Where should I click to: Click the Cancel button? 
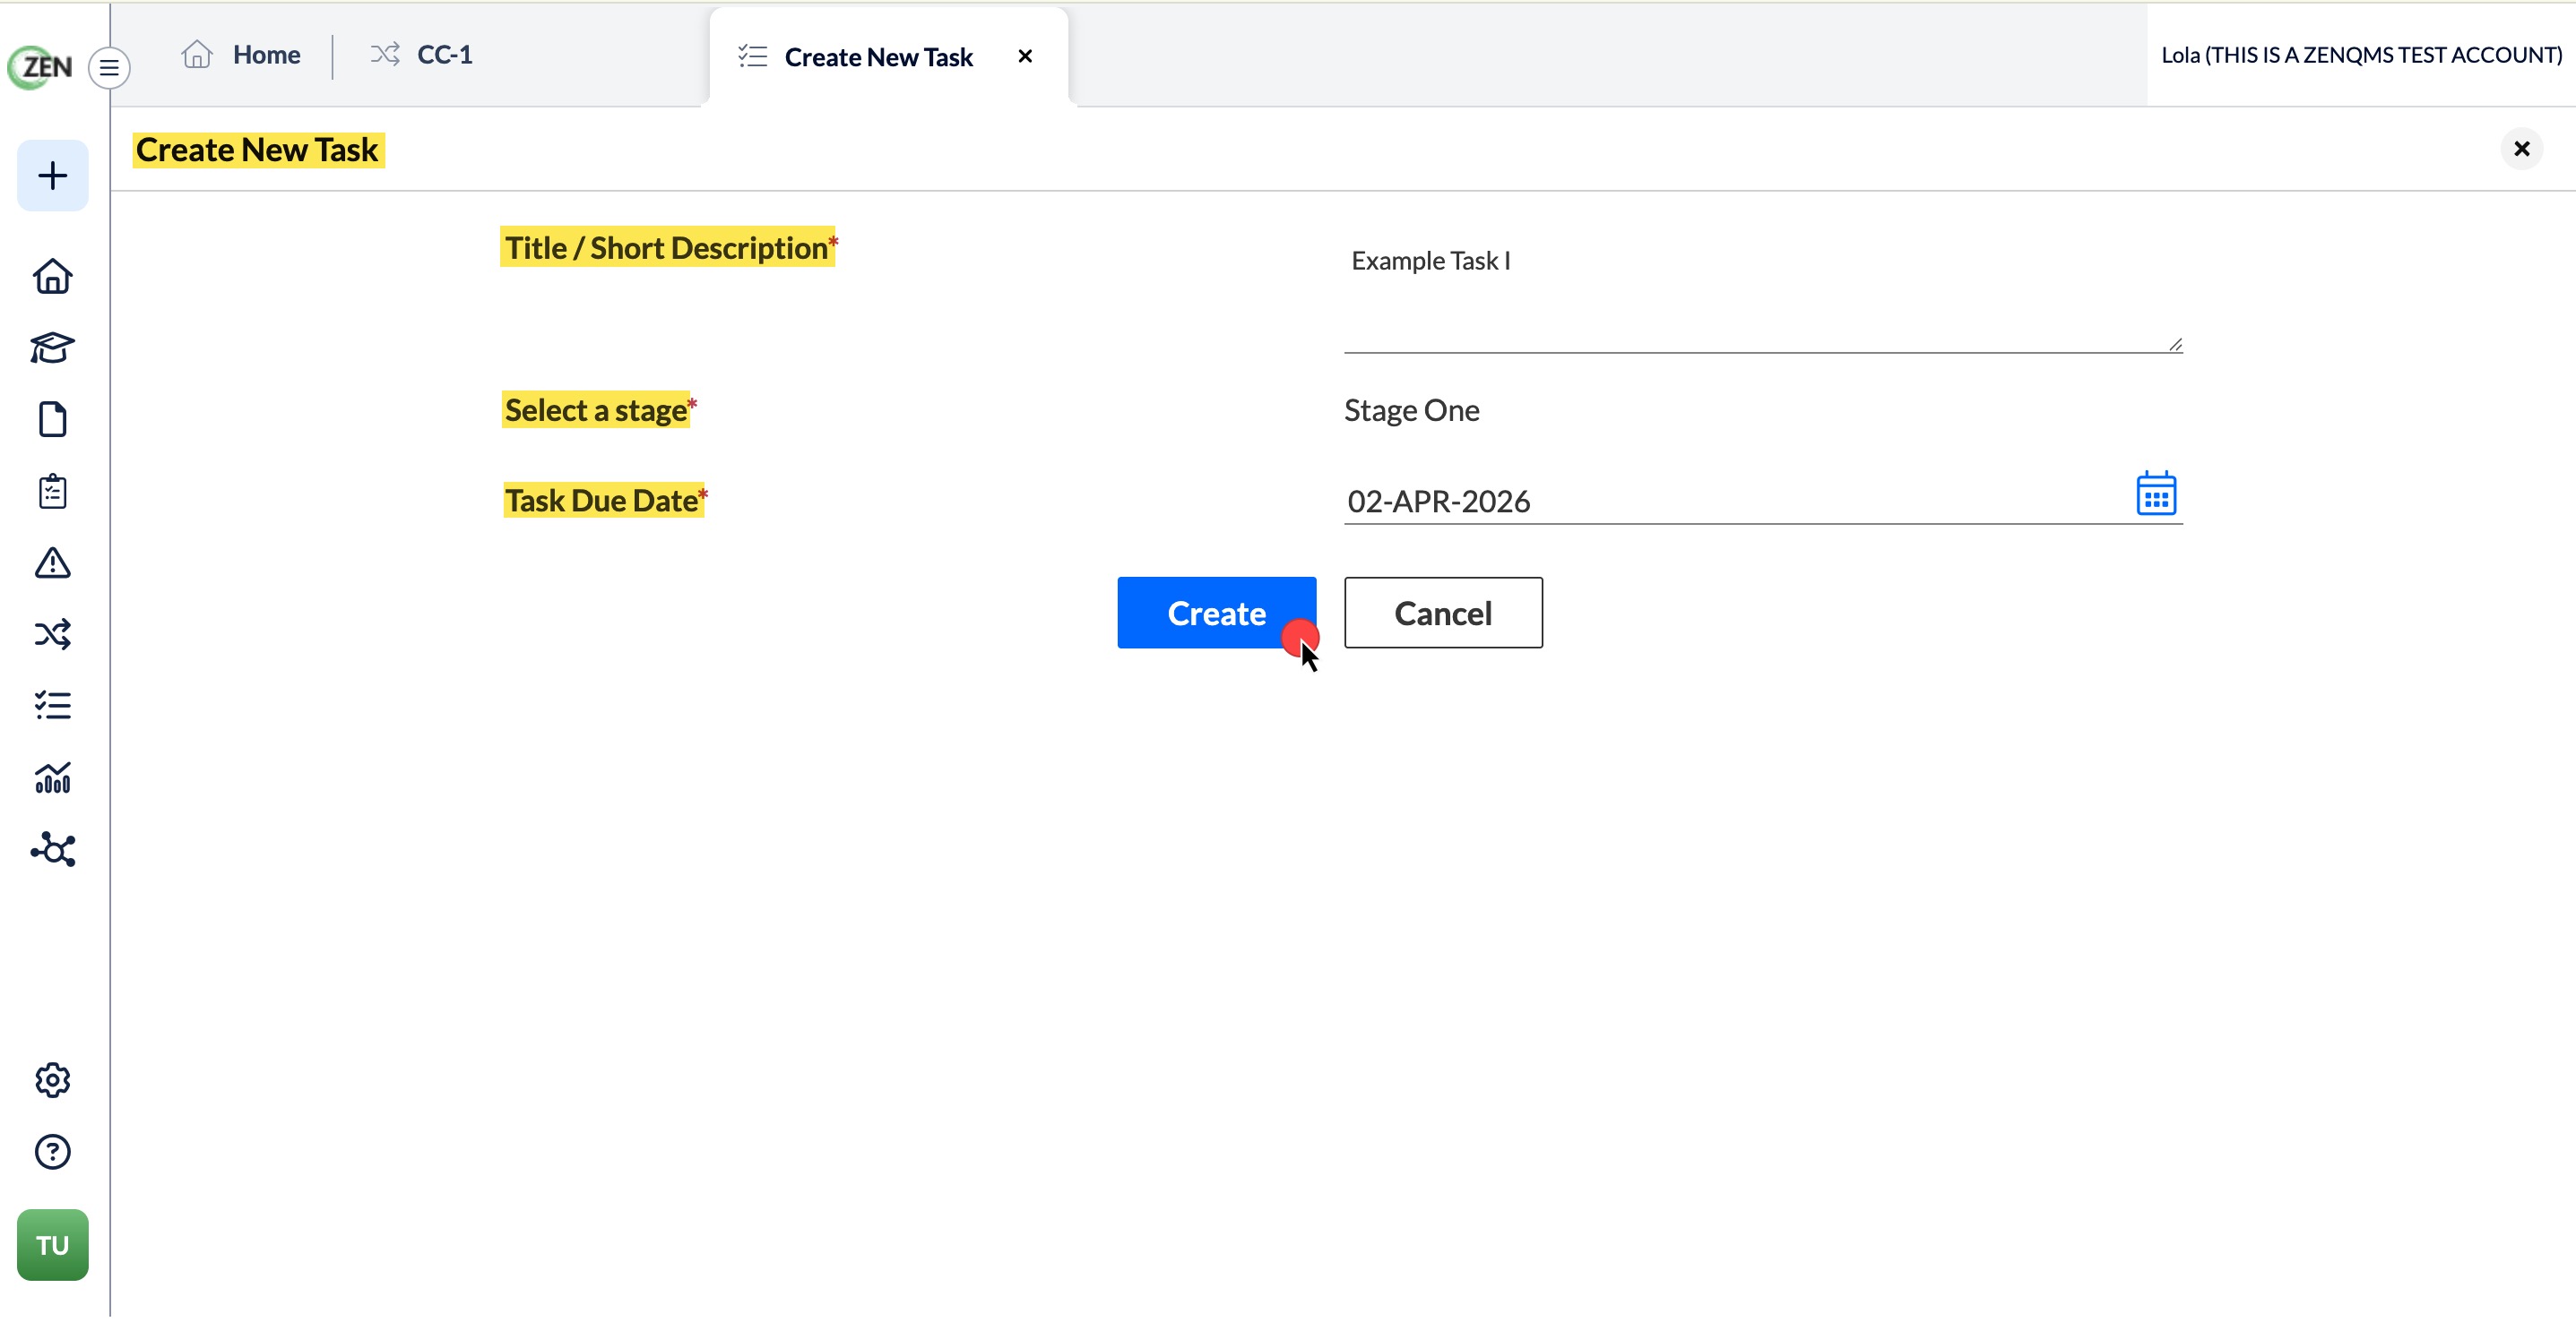pyautogui.click(x=1442, y=614)
